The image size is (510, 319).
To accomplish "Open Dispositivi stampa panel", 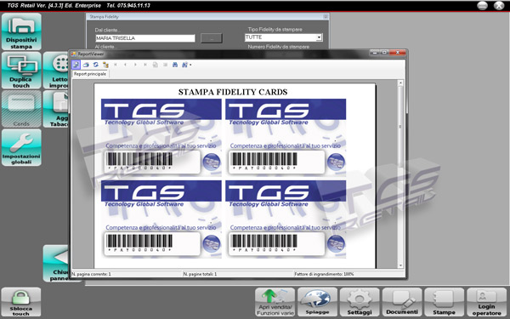I will click(21, 31).
